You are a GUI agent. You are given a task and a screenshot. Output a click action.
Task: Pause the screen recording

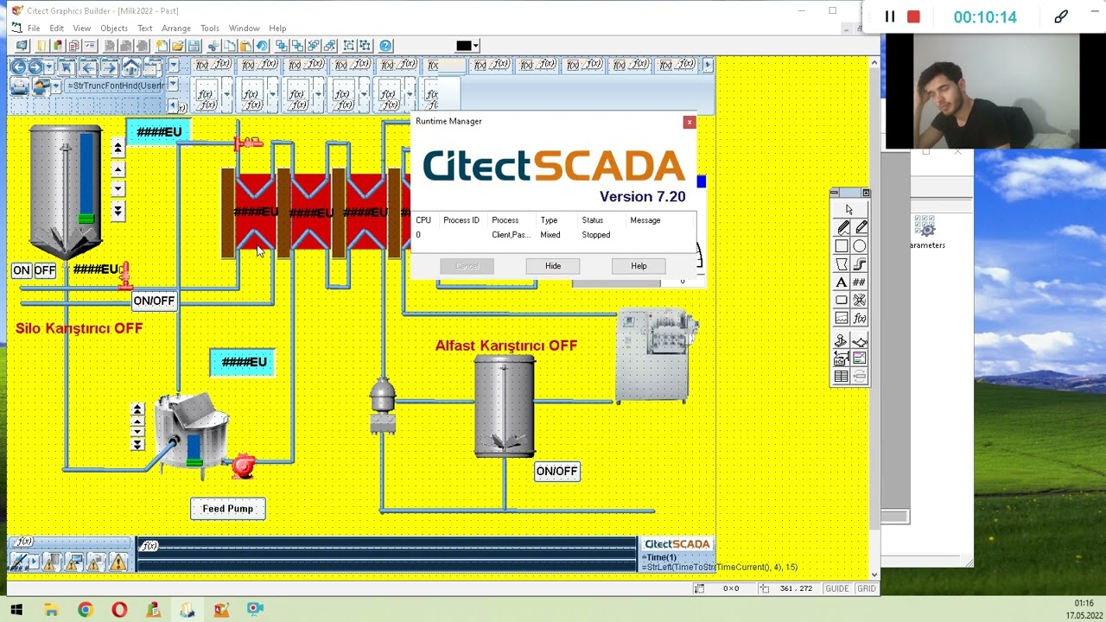tap(890, 16)
